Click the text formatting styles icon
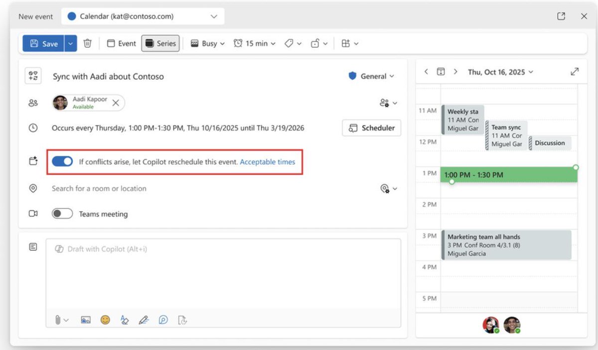This screenshot has height=350, width=598. click(125, 320)
